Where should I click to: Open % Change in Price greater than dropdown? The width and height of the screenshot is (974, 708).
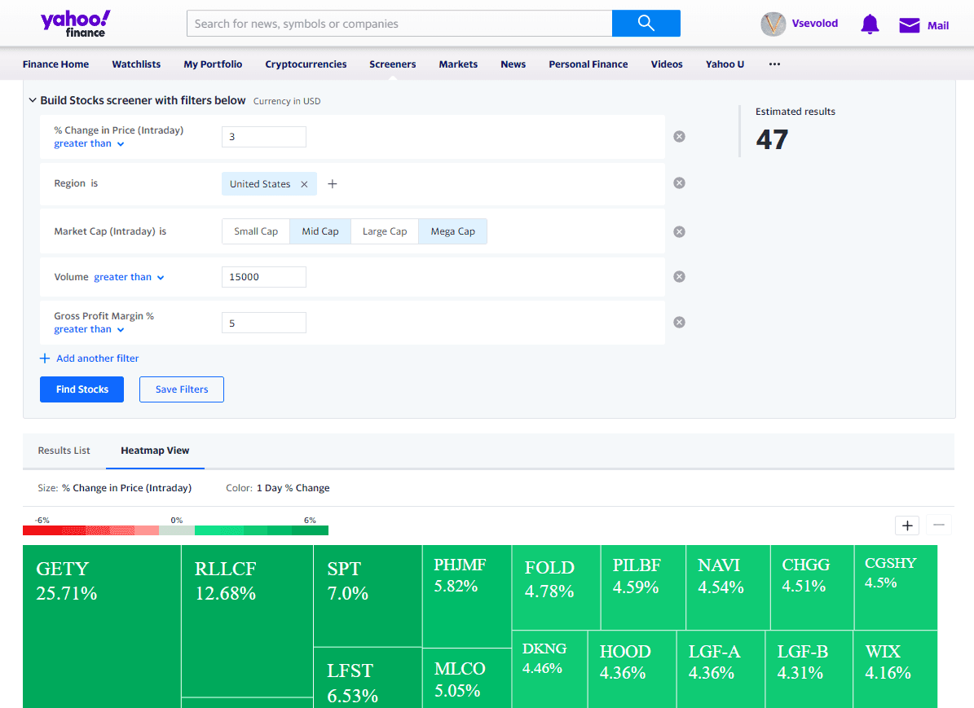(89, 143)
